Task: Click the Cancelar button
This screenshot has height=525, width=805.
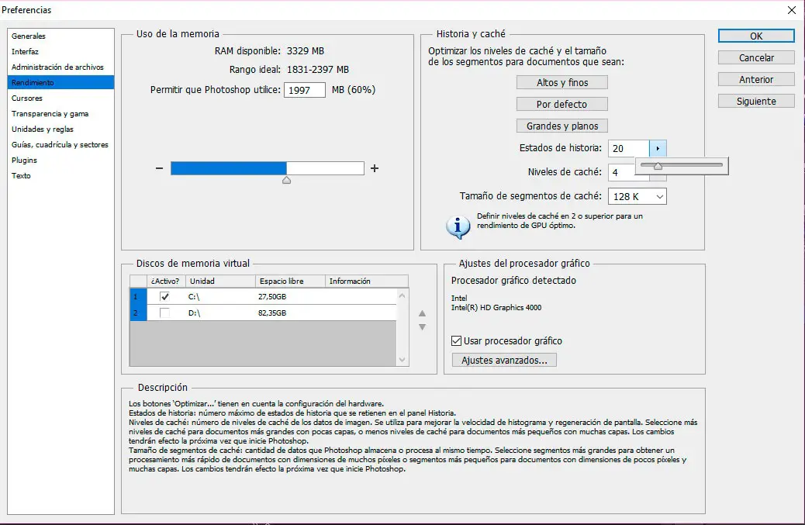Action: 756,57
